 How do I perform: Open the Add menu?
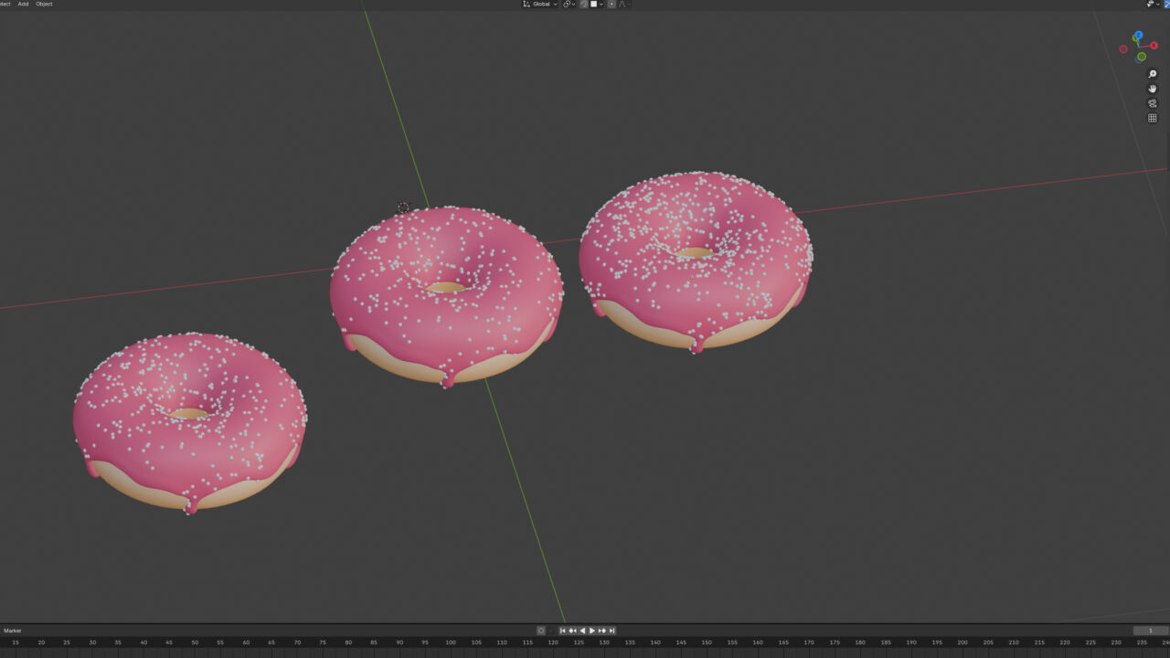(23, 5)
